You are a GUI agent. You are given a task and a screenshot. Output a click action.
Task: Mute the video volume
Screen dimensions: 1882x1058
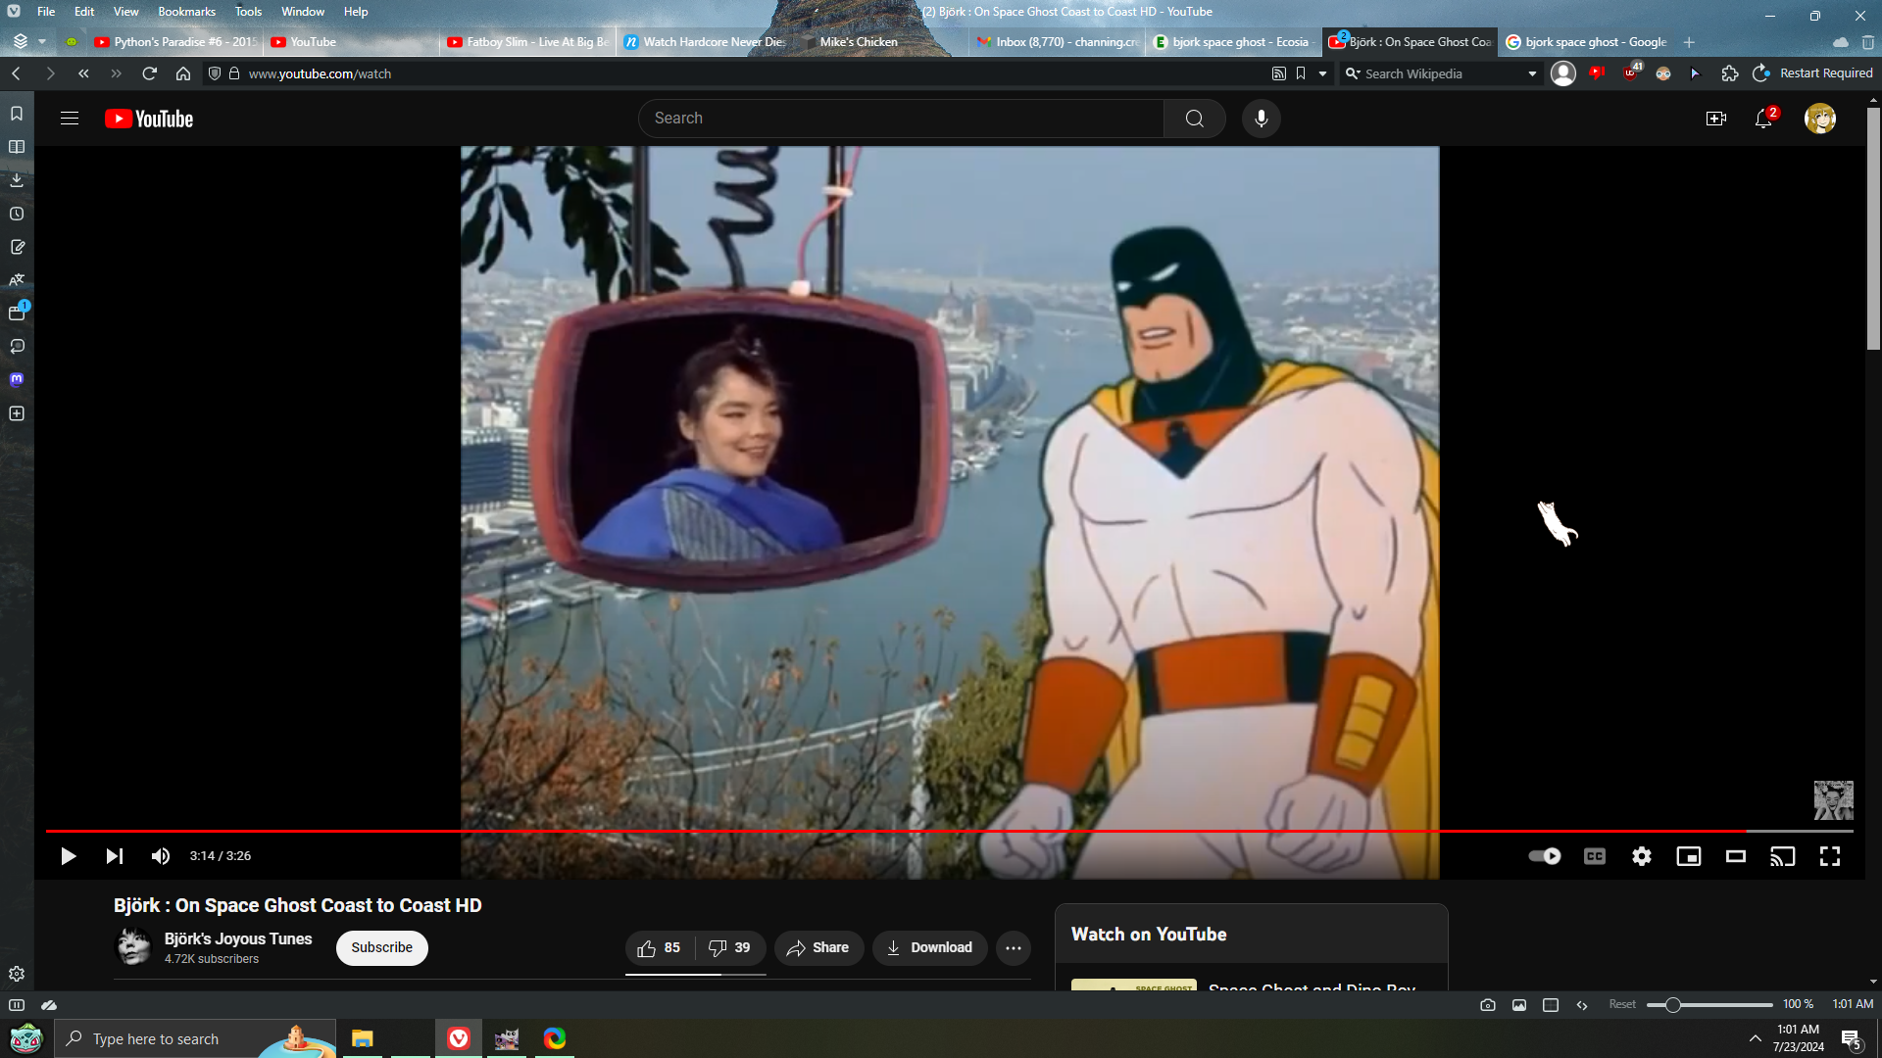click(x=161, y=856)
